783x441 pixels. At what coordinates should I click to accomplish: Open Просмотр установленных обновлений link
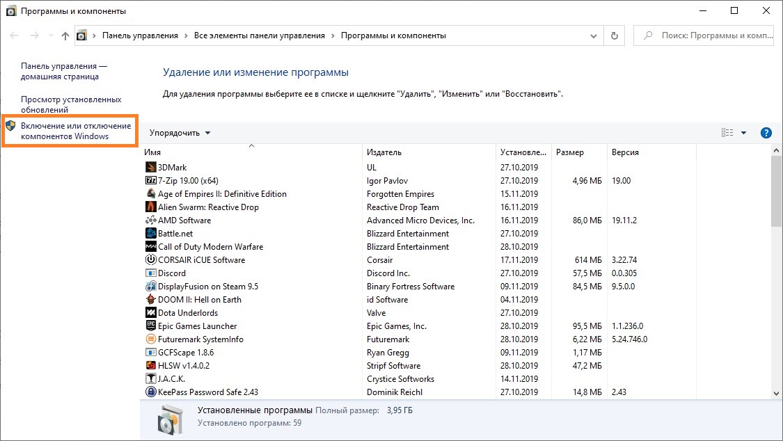click(71, 104)
